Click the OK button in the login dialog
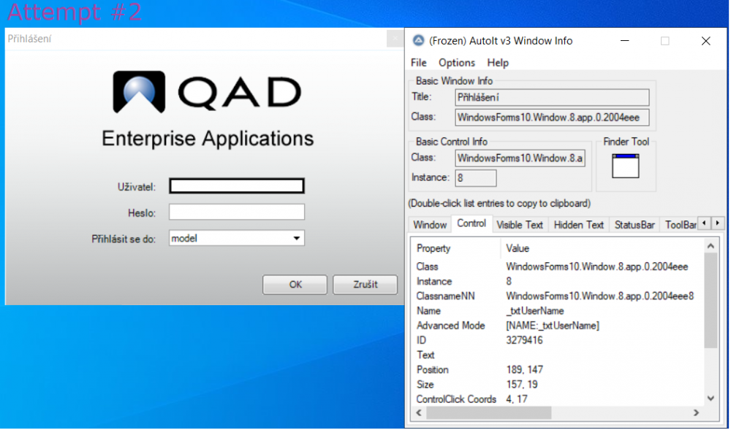Viewport: 731px width, 430px height. pos(295,285)
